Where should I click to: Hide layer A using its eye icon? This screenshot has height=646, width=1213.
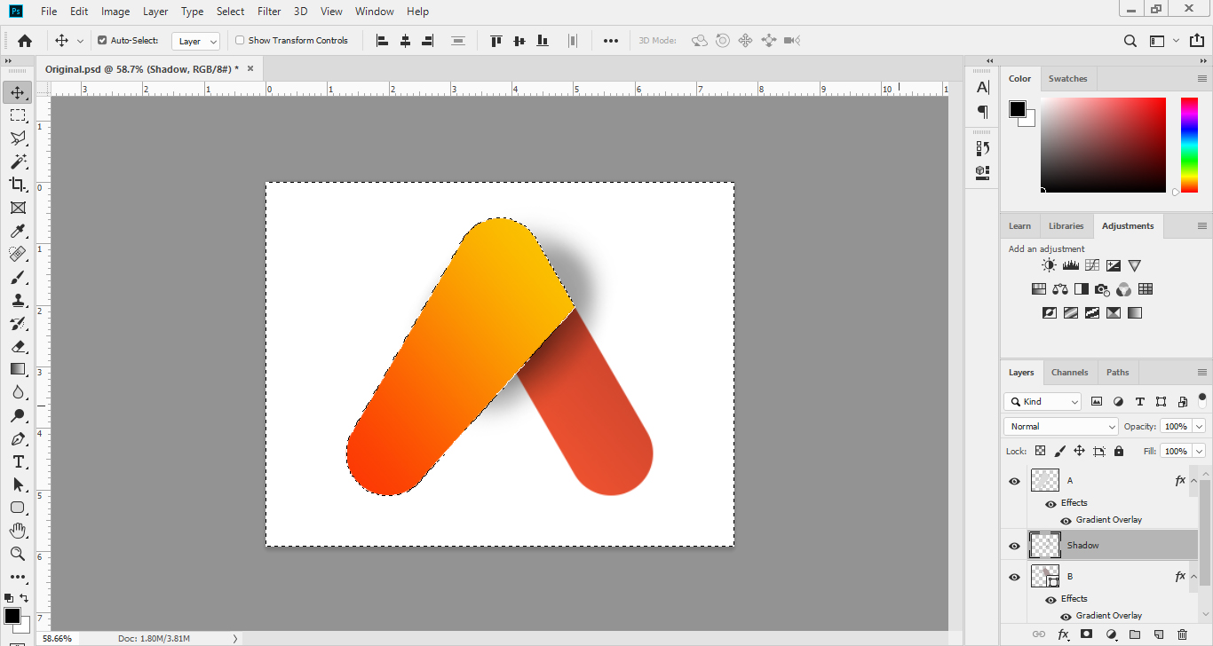pos(1014,481)
